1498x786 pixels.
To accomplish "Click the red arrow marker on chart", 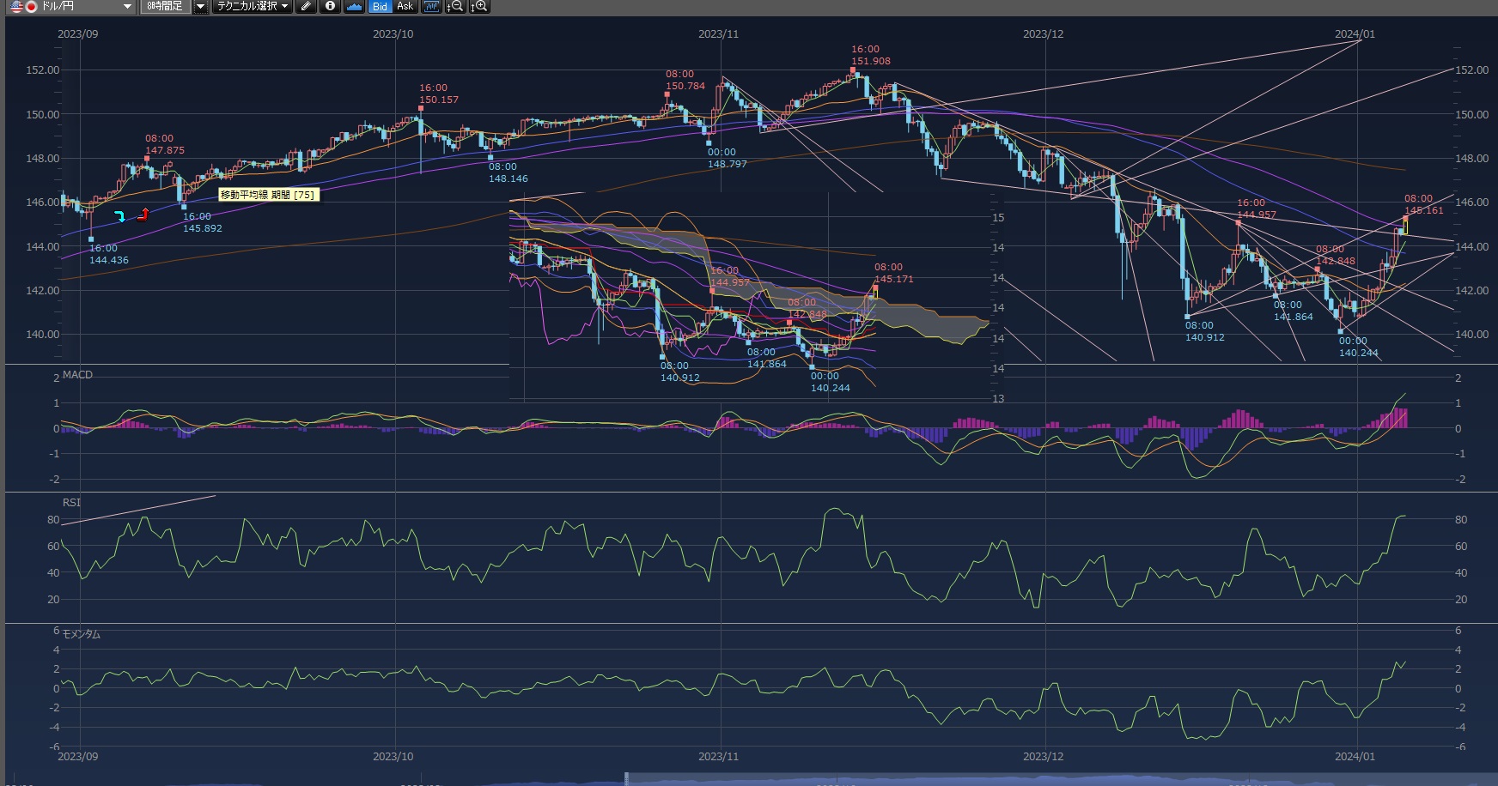I will tap(143, 215).
